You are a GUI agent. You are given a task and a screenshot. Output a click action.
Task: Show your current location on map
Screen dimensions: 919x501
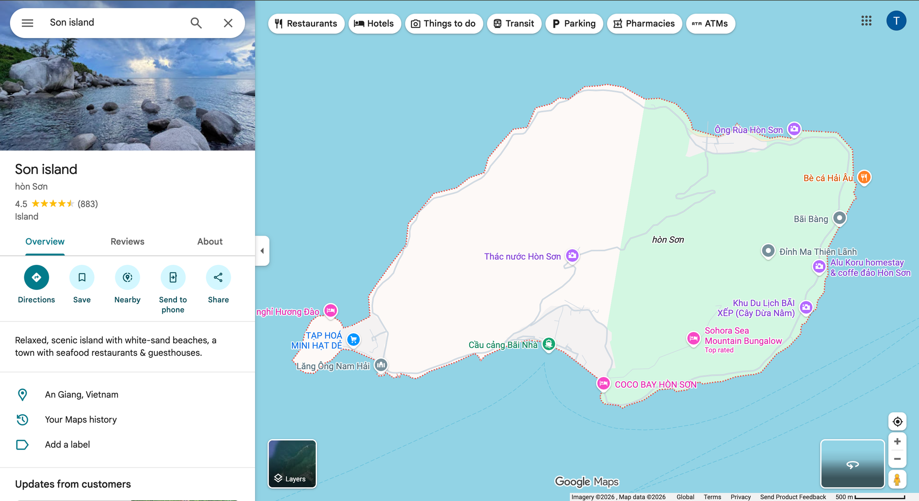tap(897, 422)
